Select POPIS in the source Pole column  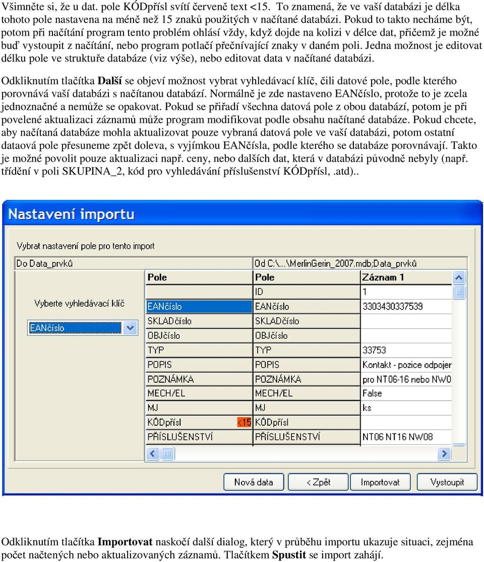tap(307, 364)
